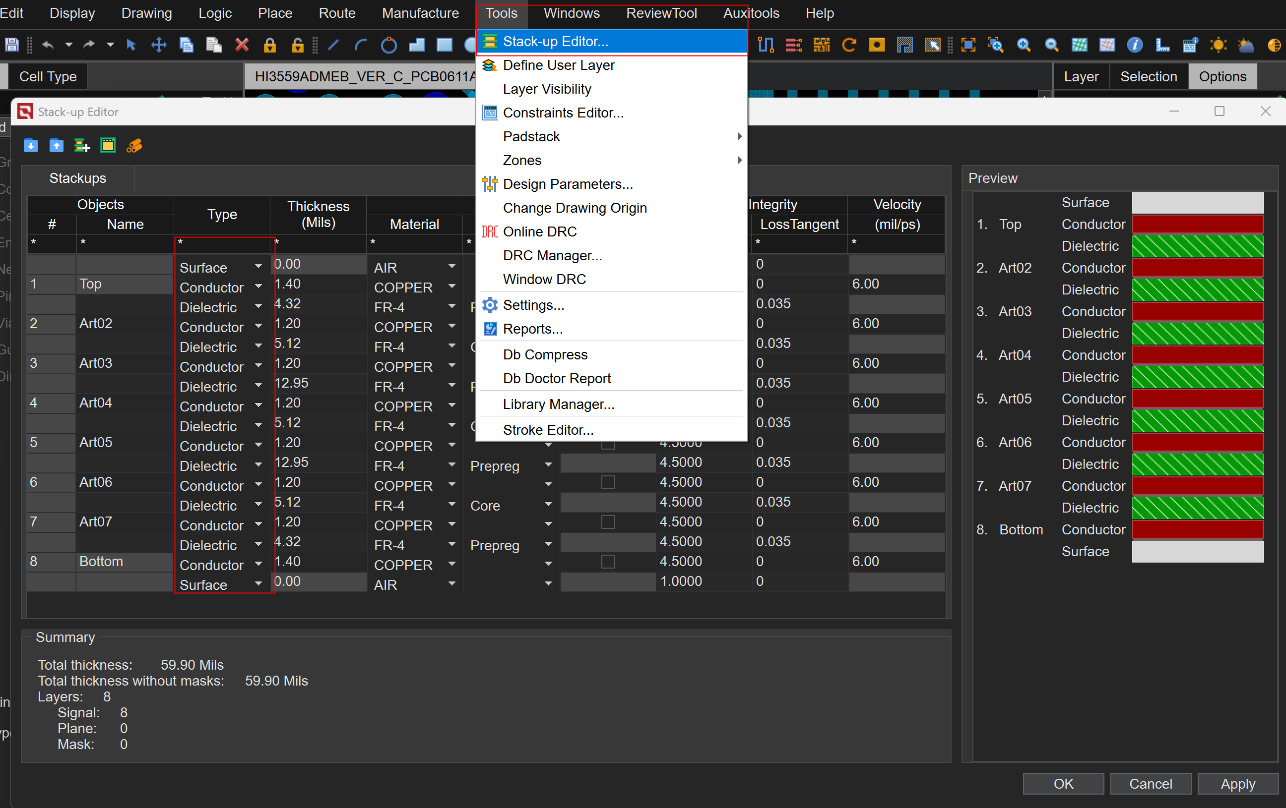Select Constraints Editor from the Tools menu
The image size is (1286, 808).
click(x=563, y=113)
